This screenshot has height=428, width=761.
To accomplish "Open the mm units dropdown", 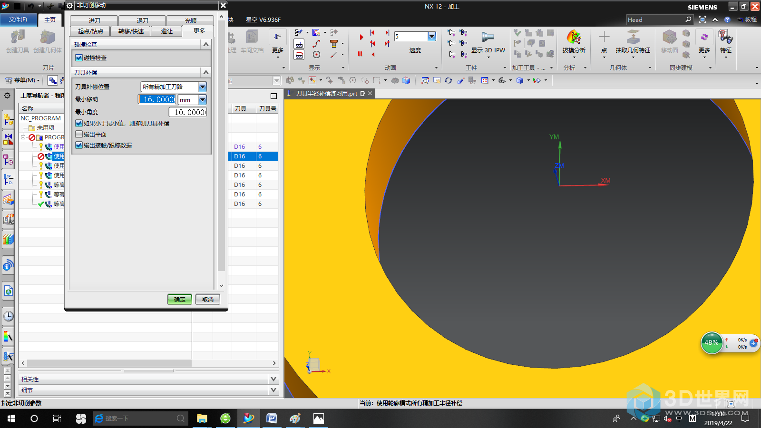I will [x=203, y=99].
